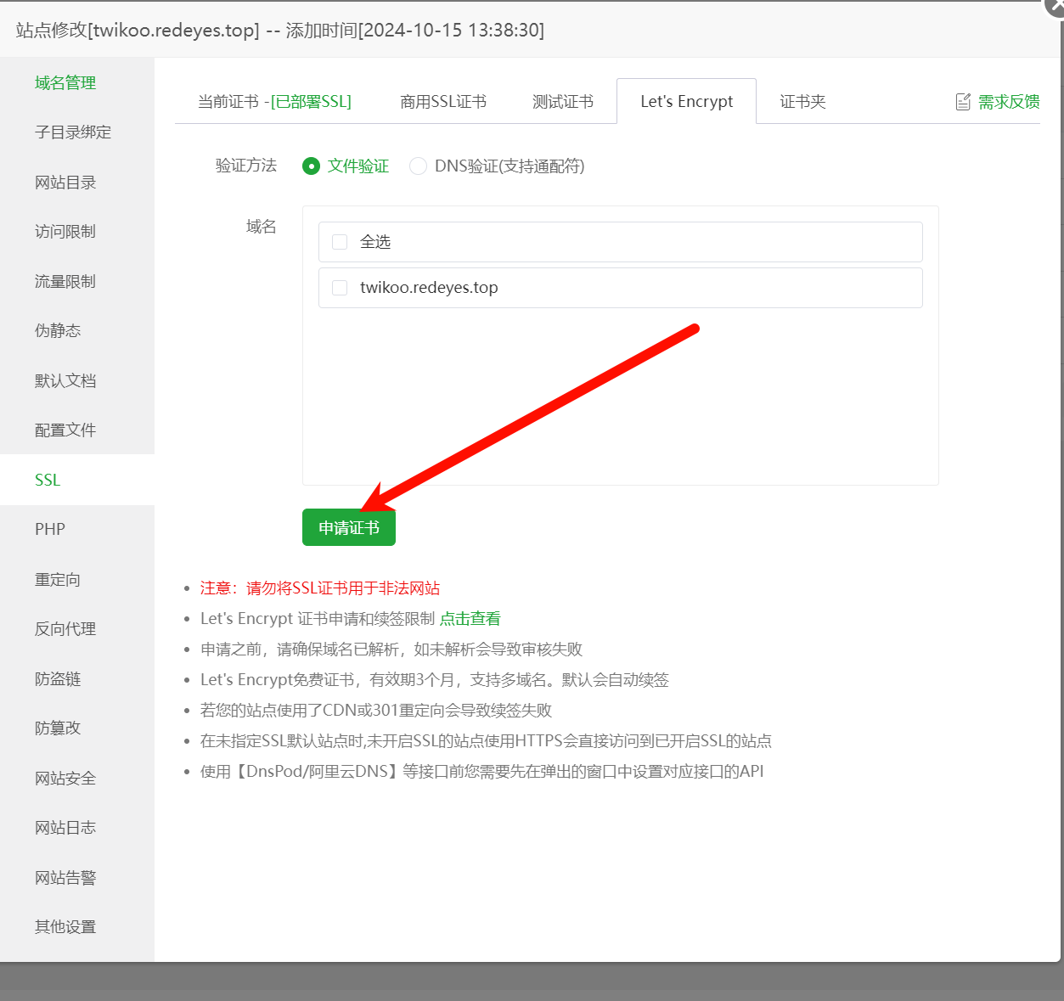
Task: Switch to PHP settings
Action: pos(49,529)
